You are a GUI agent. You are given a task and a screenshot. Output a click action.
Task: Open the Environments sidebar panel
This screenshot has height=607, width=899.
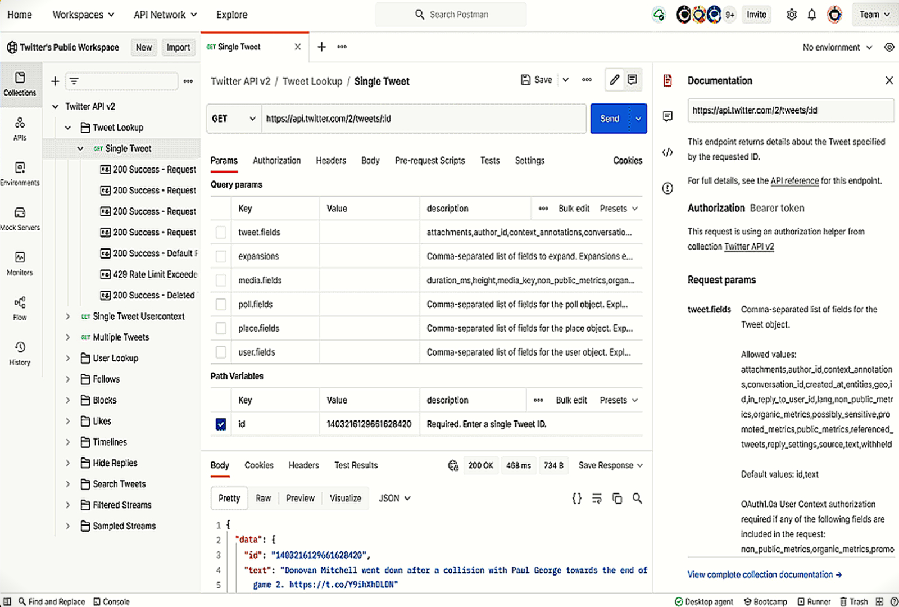coord(20,174)
